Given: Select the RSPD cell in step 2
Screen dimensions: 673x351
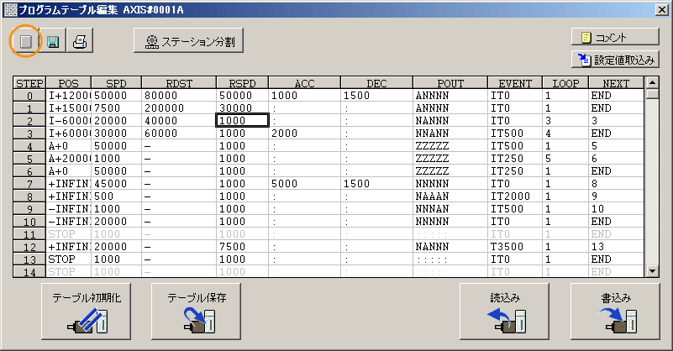Looking at the screenshot, I should (242, 120).
